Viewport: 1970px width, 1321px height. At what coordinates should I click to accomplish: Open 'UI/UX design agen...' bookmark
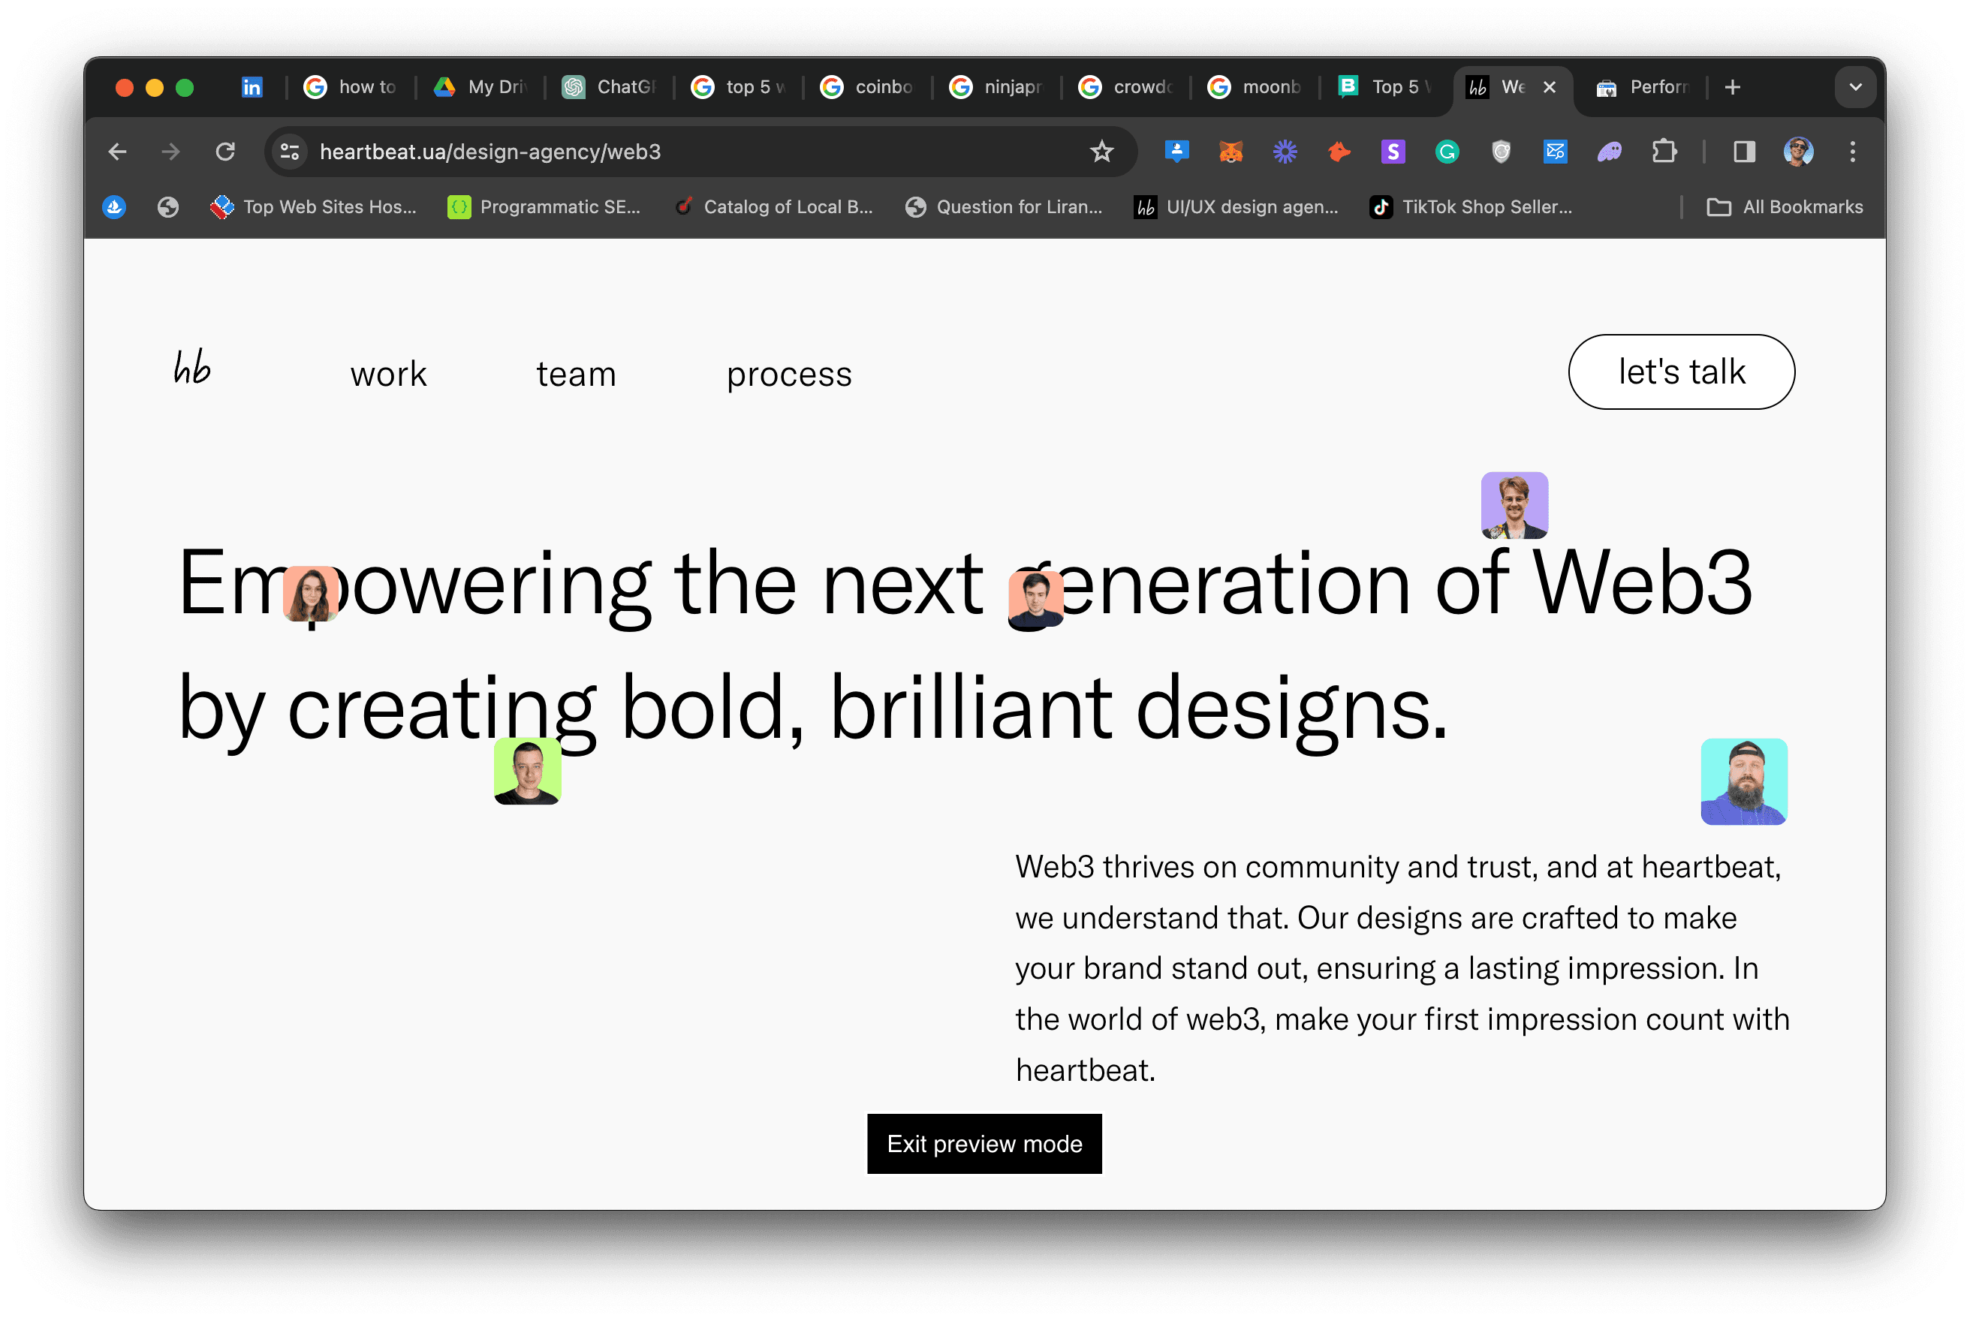click(x=1236, y=207)
